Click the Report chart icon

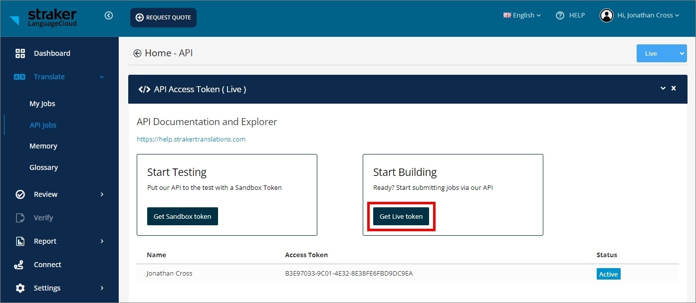click(20, 241)
